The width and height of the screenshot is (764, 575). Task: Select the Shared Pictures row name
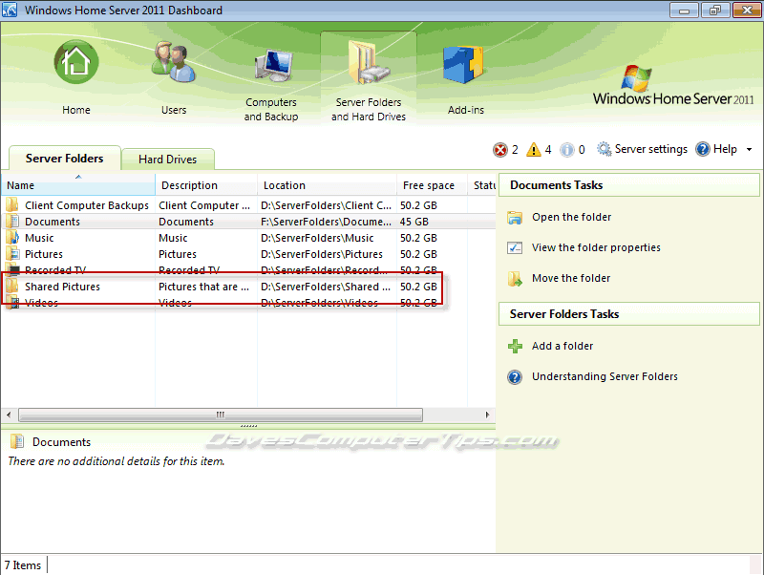pyautogui.click(x=62, y=287)
